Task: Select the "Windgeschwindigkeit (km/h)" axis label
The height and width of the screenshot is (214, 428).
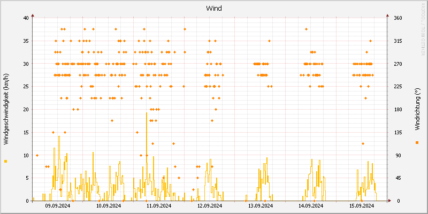Action: pyautogui.click(x=6, y=109)
